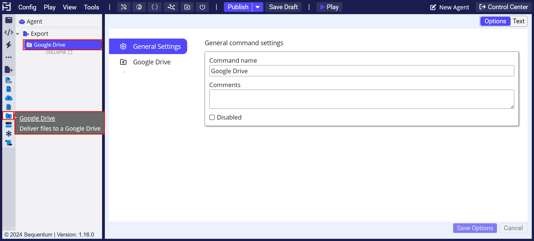Click COLLAPSE text under the tree
This screenshot has width=534, height=241.
[56, 52]
